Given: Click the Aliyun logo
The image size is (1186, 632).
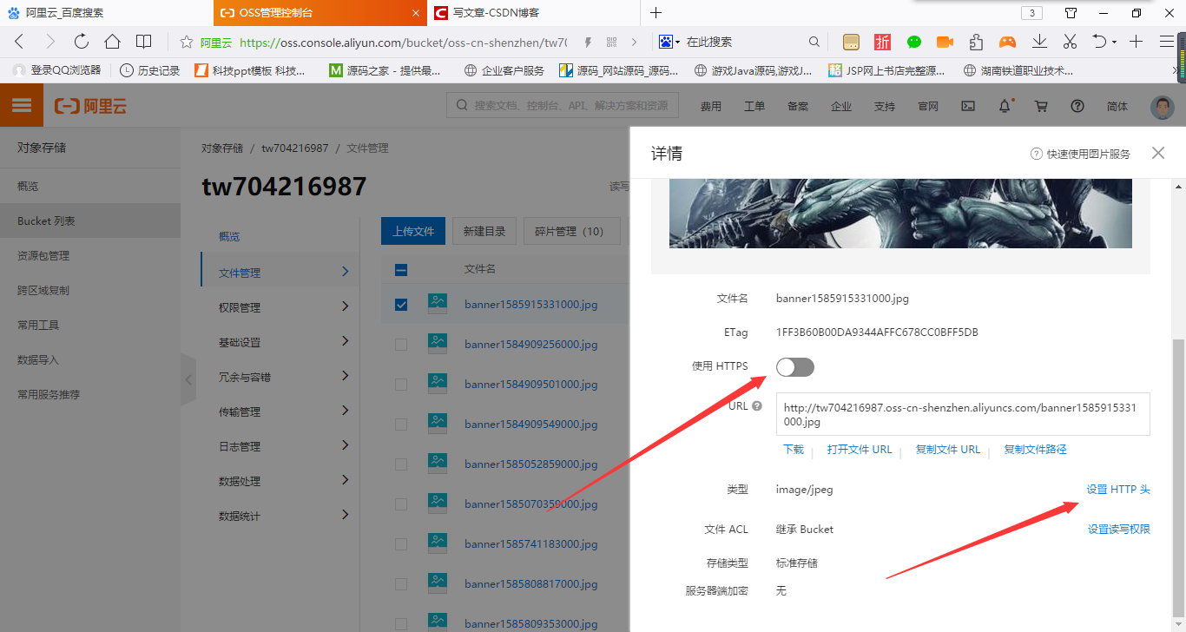Looking at the screenshot, I should [x=90, y=106].
